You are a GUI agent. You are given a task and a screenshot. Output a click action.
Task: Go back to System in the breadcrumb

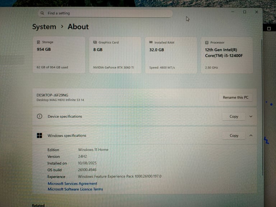pos(44,27)
